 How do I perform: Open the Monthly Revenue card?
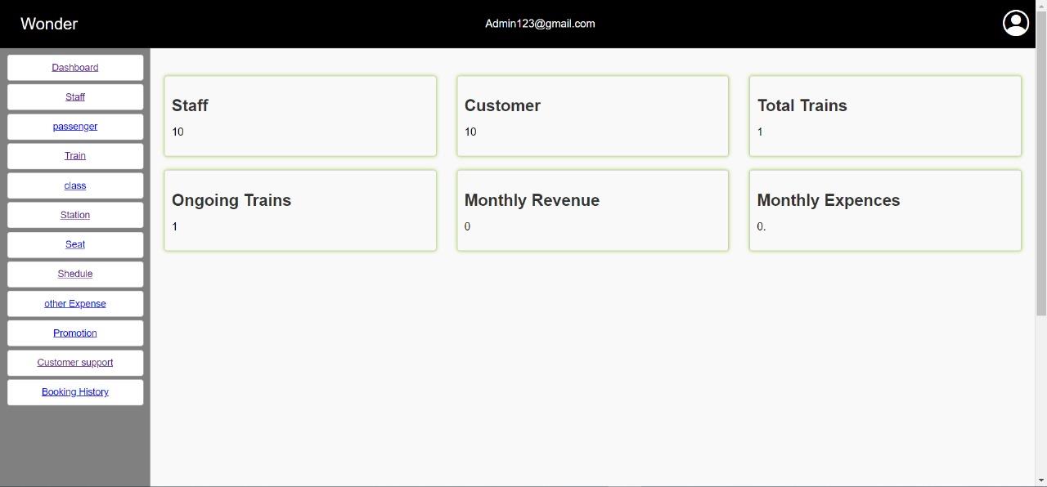[x=592, y=211]
